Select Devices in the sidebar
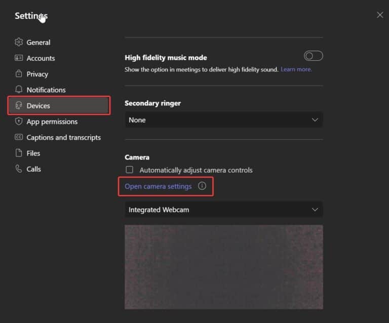 click(59, 106)
